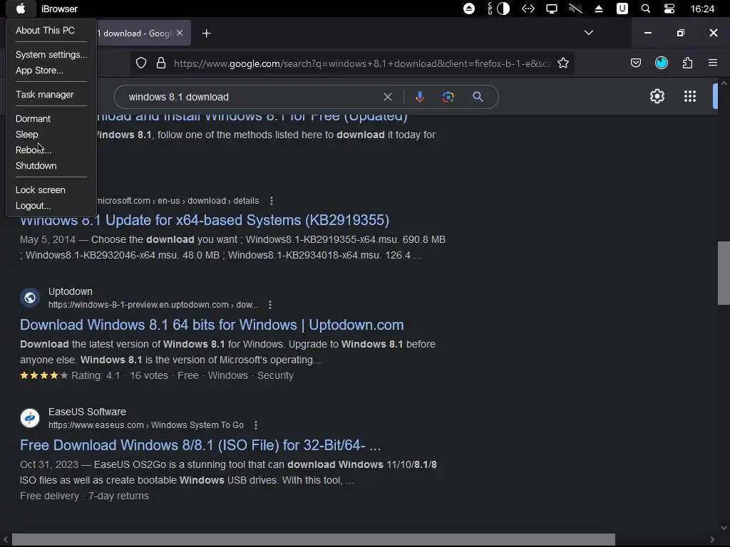This screenshot has width=730, height=547.
Task: Click the scroll down arrow on right
Action: coord(724,528)
